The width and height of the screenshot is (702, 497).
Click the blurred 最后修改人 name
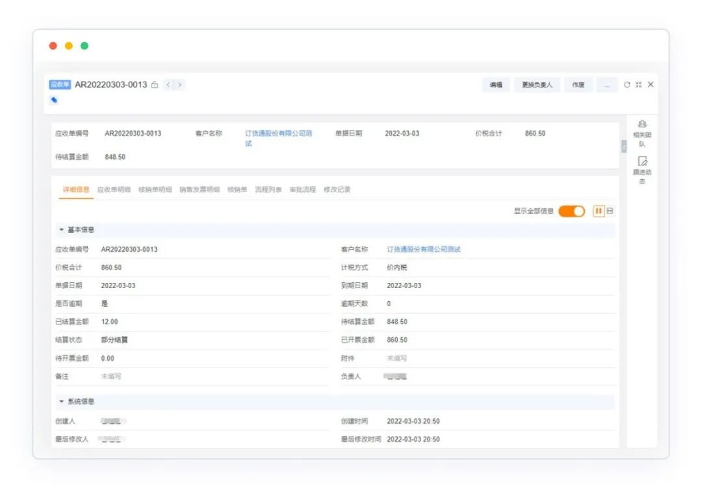(112, 439)
